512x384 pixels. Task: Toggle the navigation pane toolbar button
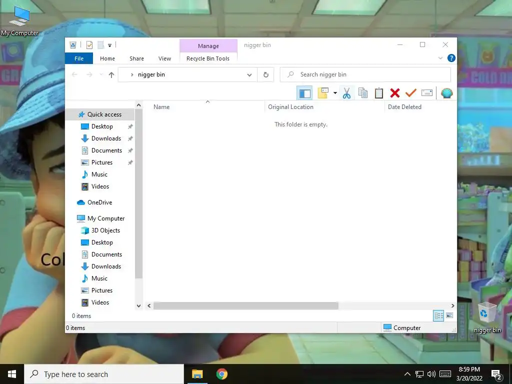tap(304, 93)
